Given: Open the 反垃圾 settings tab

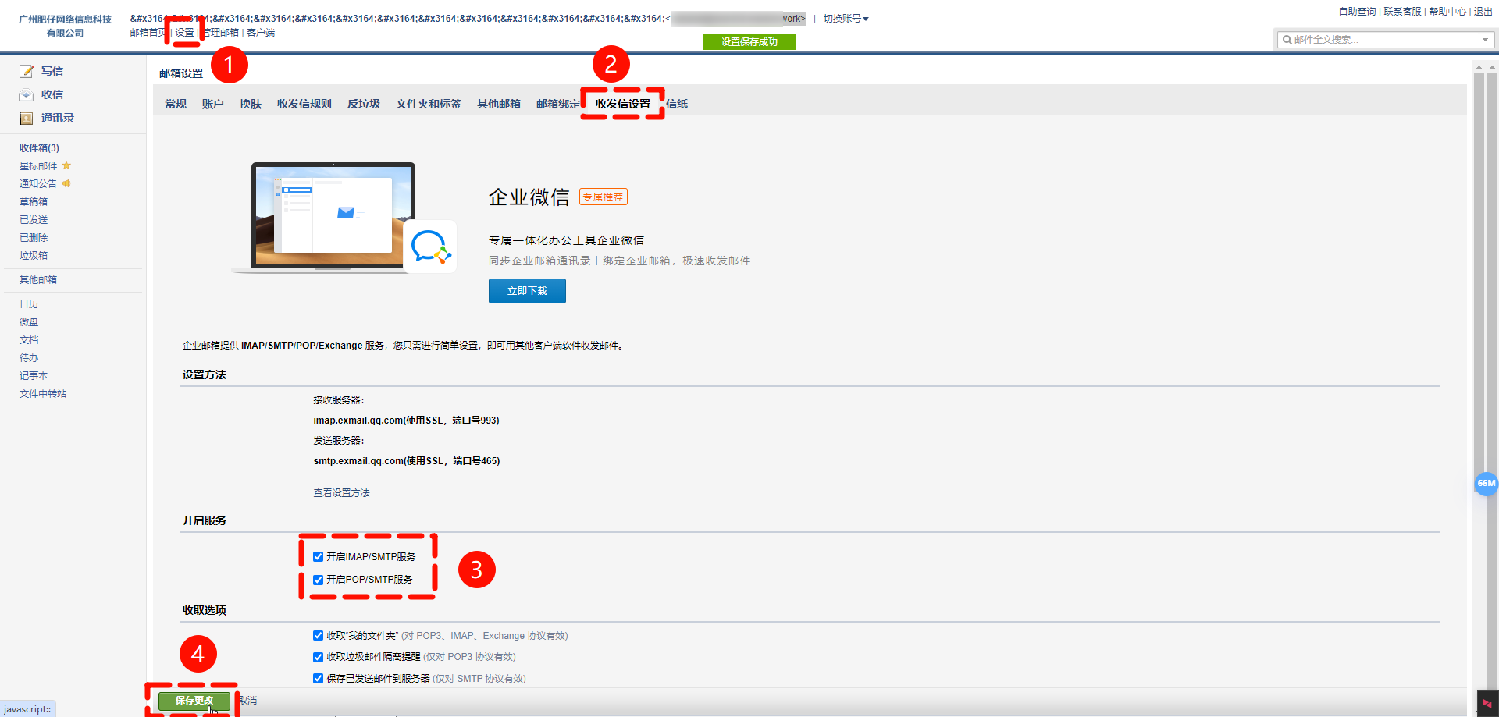Looking at the screenshot, I should 363,103.
